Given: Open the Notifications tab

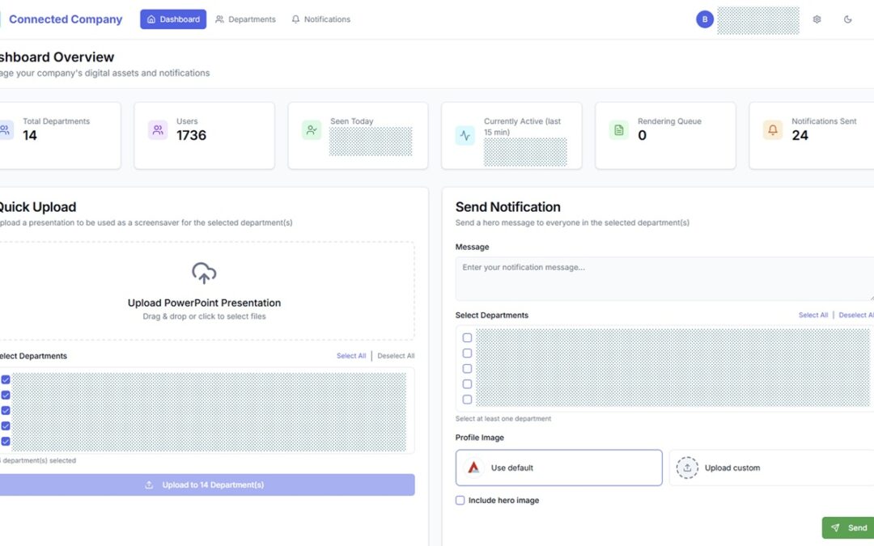Looking at the screenshot, I should 321,19.
